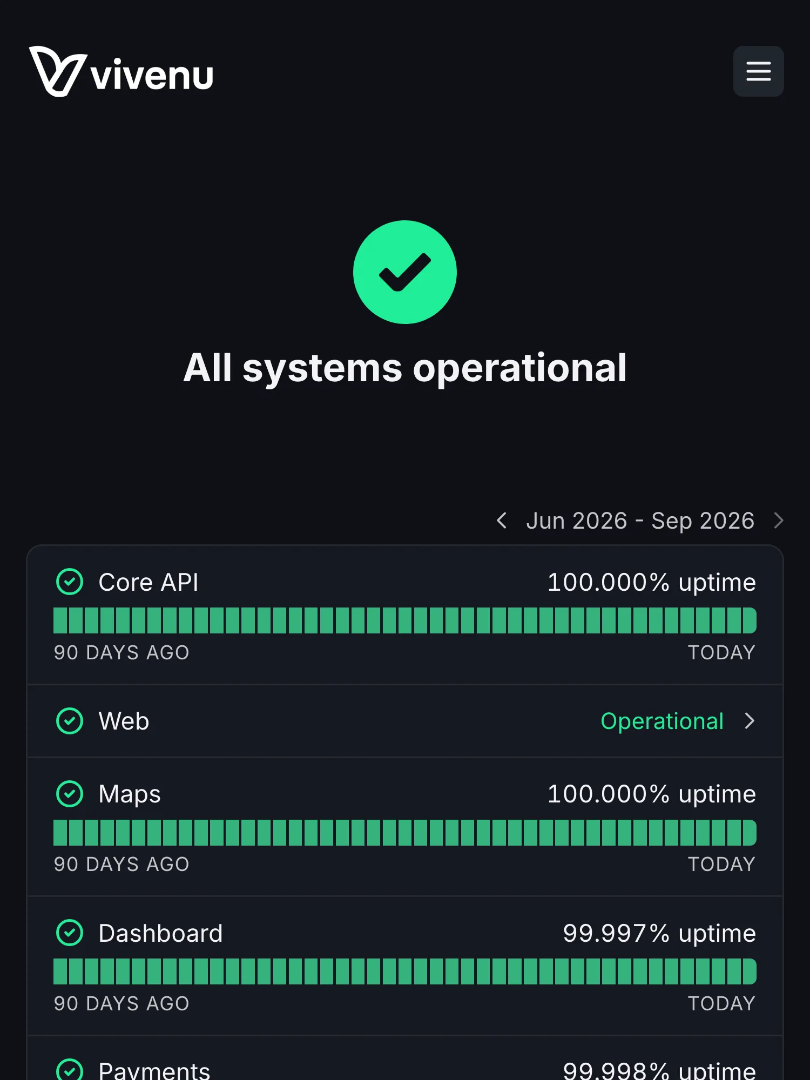The height and width of the screenshot is (1080, 810).
Task: Click Payments 99.998% uptime text
Action: 659,1071
